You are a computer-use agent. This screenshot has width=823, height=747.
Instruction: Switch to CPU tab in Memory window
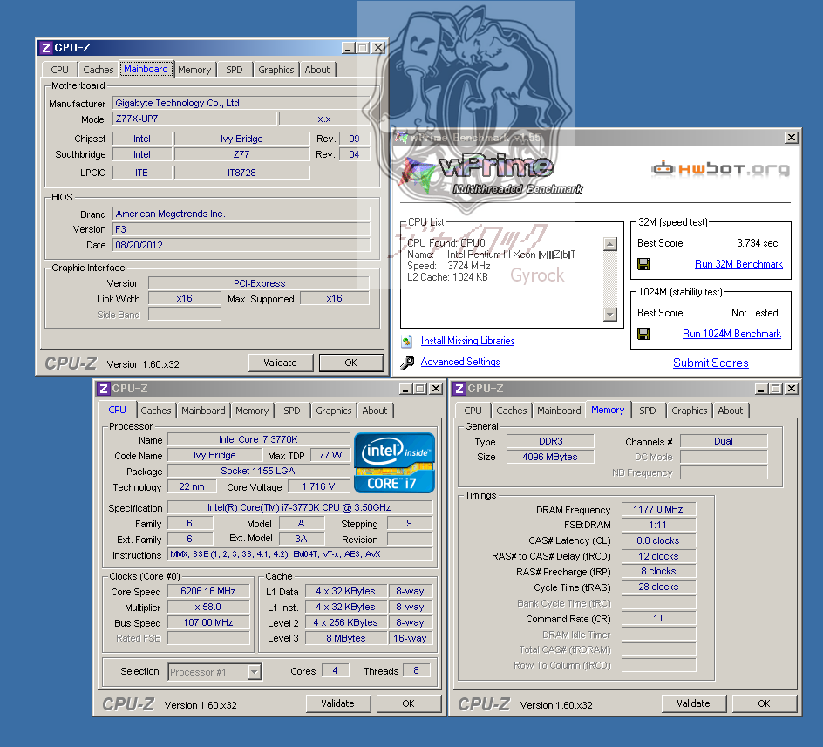click(x=473, y=411)
